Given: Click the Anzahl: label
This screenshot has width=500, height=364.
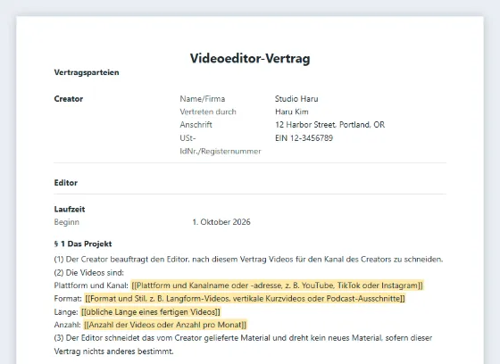Looking at the screenshot, I should point(68,325).
